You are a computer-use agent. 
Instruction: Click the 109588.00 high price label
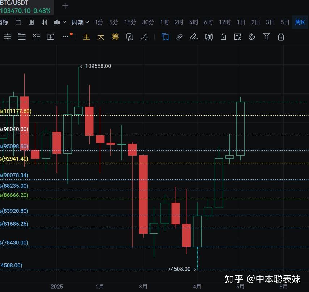tap(98, 66)
